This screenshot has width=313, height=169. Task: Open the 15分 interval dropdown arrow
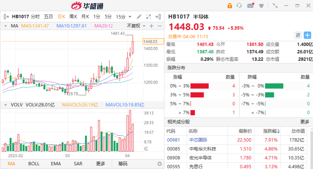coord(130,17)
